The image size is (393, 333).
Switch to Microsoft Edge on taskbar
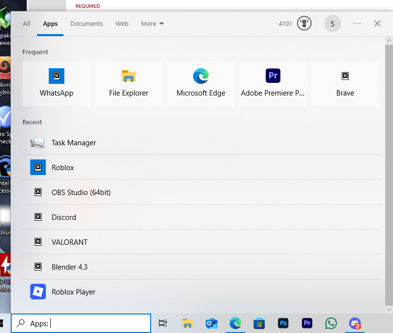pos(236,323)
